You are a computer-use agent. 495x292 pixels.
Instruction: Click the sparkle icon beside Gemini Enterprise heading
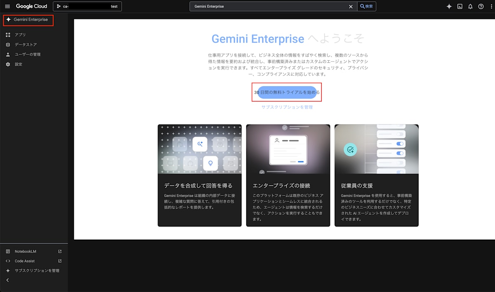tap(8, 20)
